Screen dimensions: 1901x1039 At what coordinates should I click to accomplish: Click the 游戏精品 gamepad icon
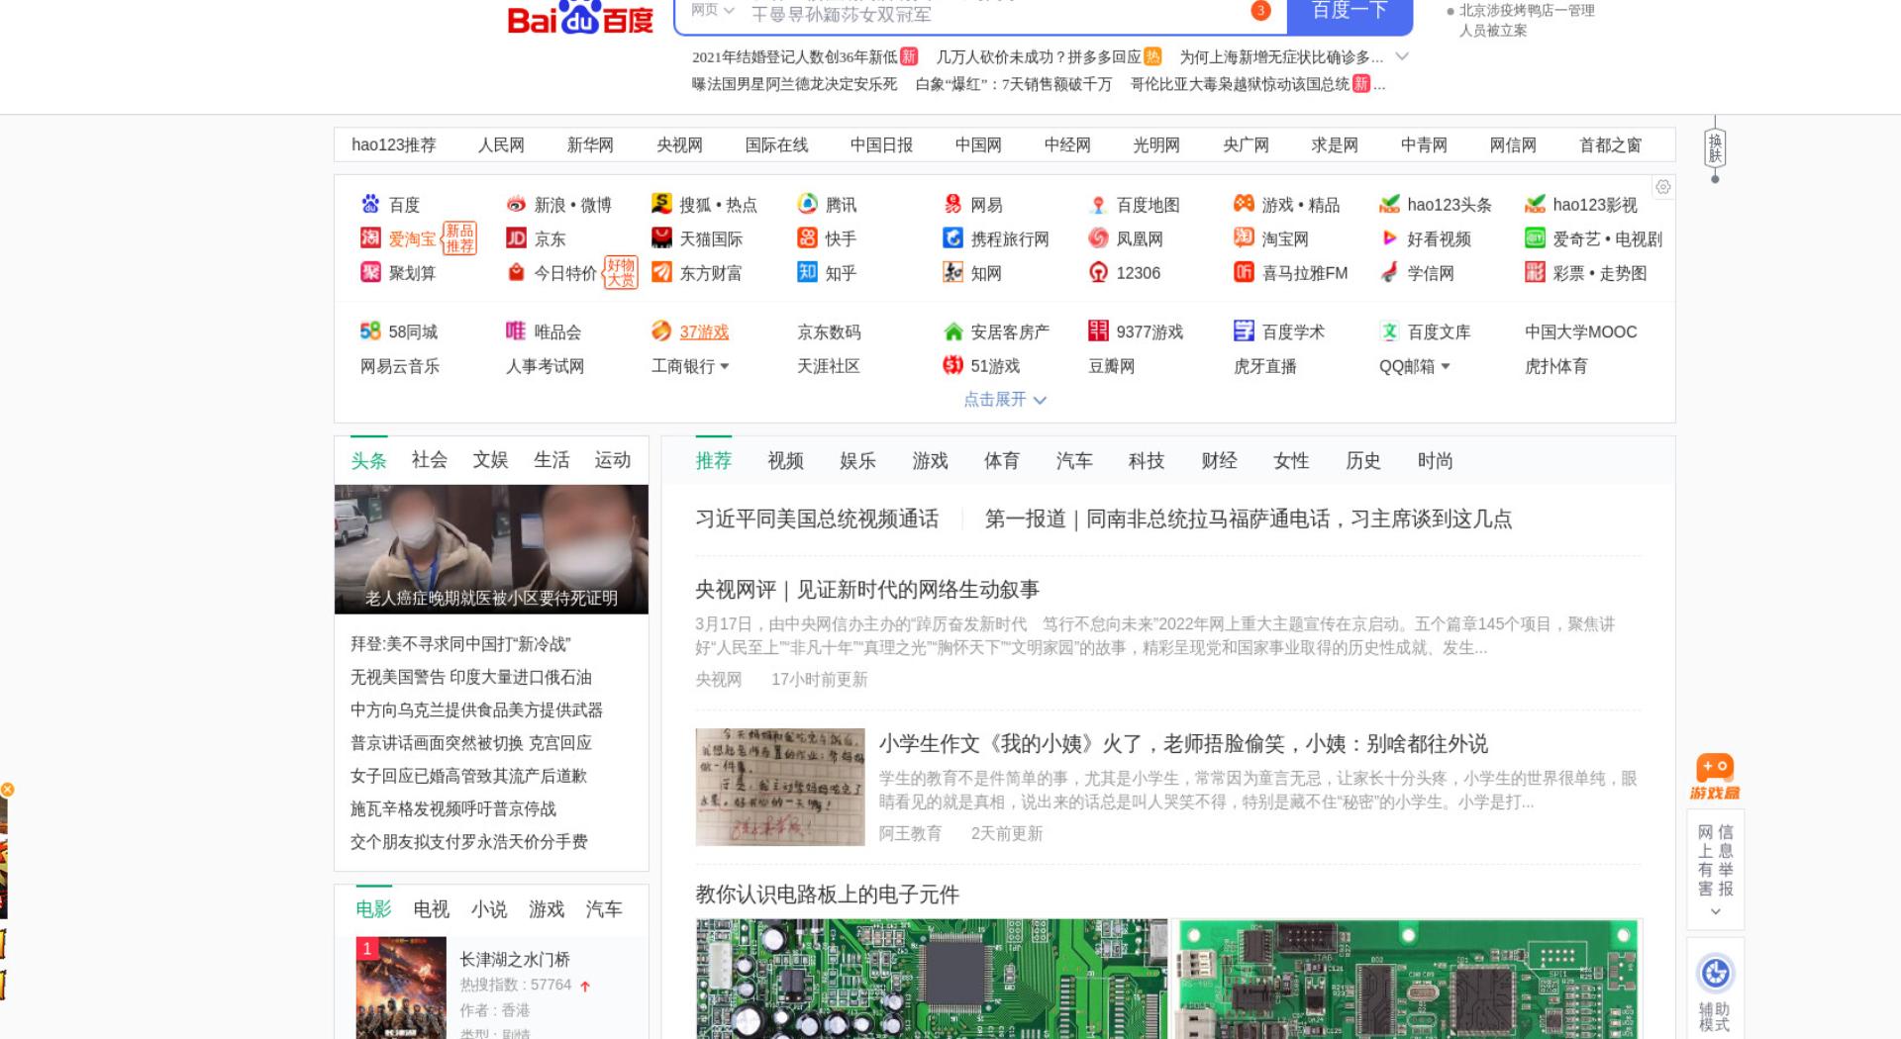click(1244, 204)
